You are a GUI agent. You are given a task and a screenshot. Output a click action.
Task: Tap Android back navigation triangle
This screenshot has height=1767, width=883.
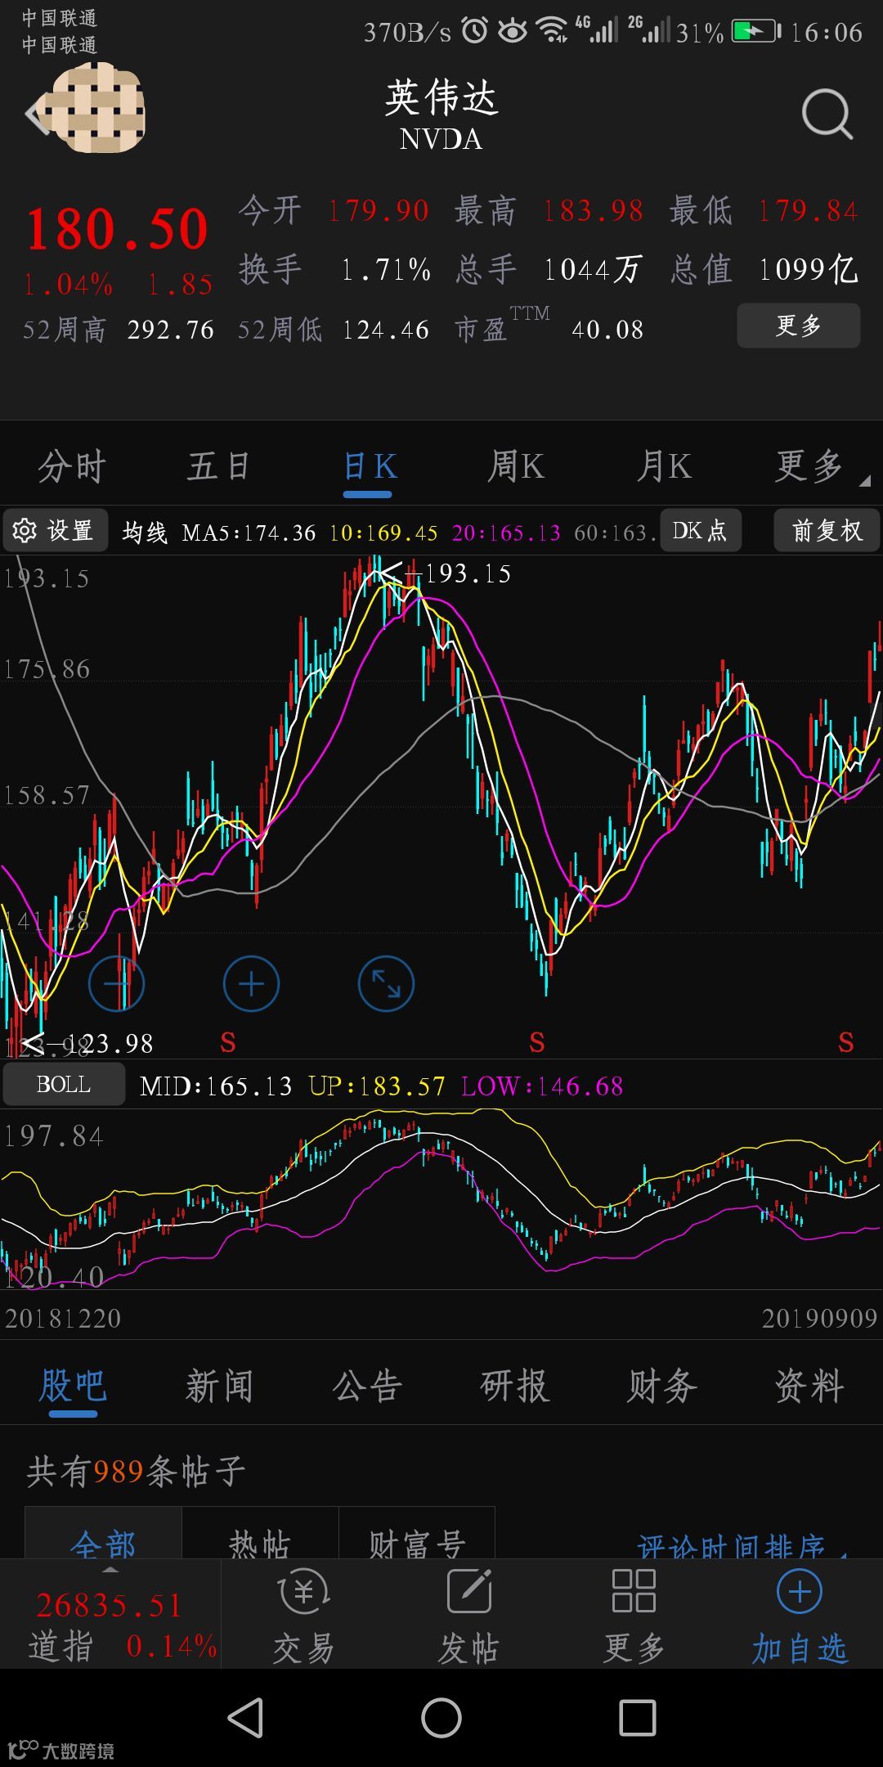click(245, 1717)
